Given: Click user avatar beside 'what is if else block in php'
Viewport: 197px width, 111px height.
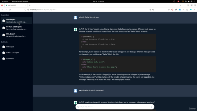Looking at the screenshot, I should pos(75,18).
